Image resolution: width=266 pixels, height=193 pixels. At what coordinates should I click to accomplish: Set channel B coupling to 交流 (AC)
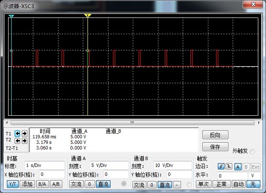tap(139, 185)
